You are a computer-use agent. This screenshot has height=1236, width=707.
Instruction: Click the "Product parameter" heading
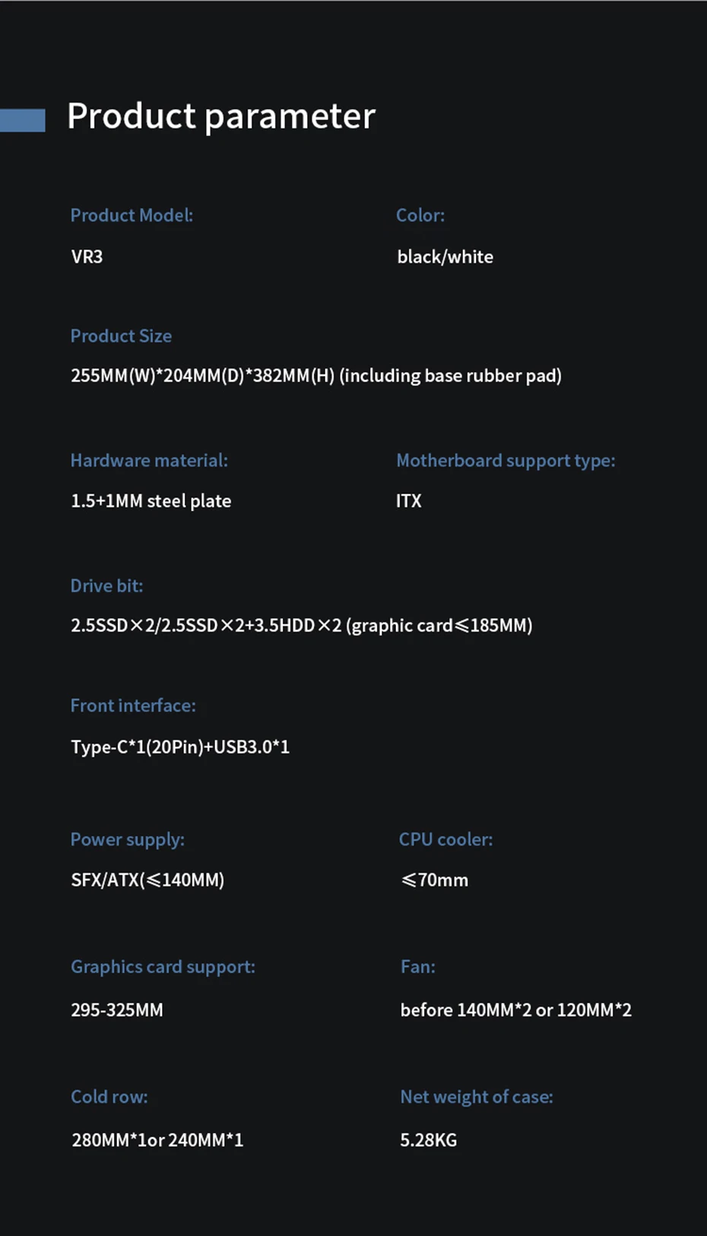pos(221,116)
